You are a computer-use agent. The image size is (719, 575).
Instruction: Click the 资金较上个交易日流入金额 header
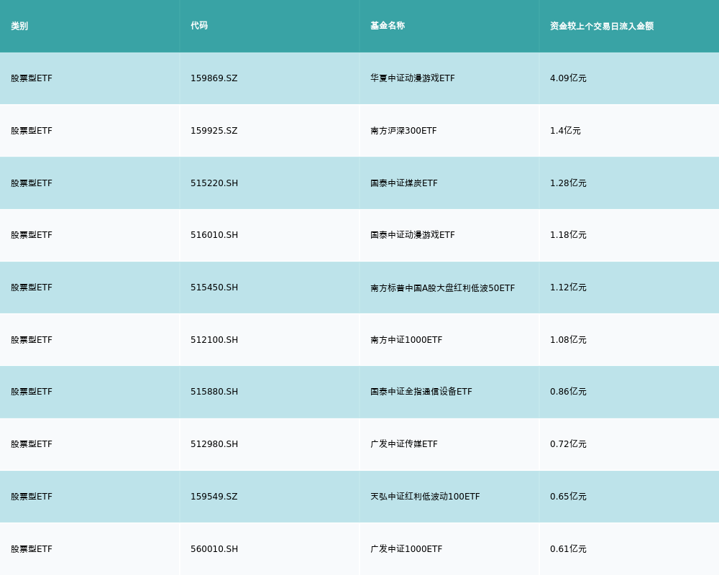(602, 26)
